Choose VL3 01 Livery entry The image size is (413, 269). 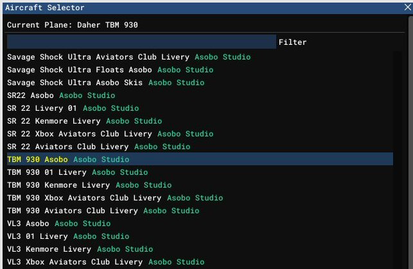(200, 236)
